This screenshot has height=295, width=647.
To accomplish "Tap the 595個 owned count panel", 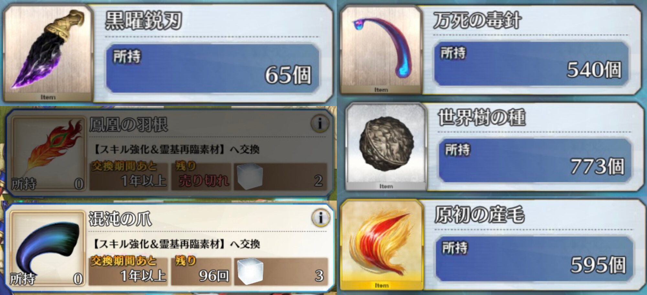I will (534, 259).
